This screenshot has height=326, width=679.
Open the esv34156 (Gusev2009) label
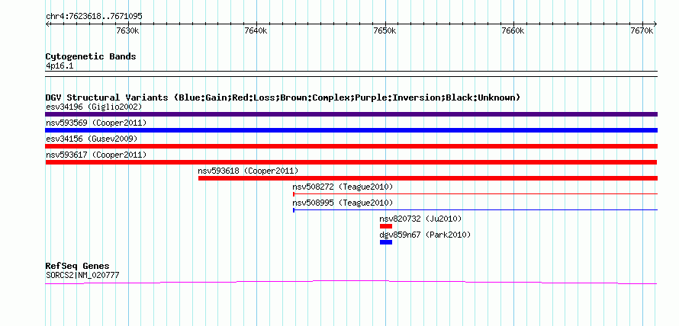pos(92,139)
